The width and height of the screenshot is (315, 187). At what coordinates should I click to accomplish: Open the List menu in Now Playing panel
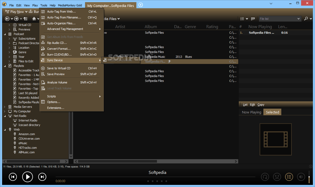point(245,105)
